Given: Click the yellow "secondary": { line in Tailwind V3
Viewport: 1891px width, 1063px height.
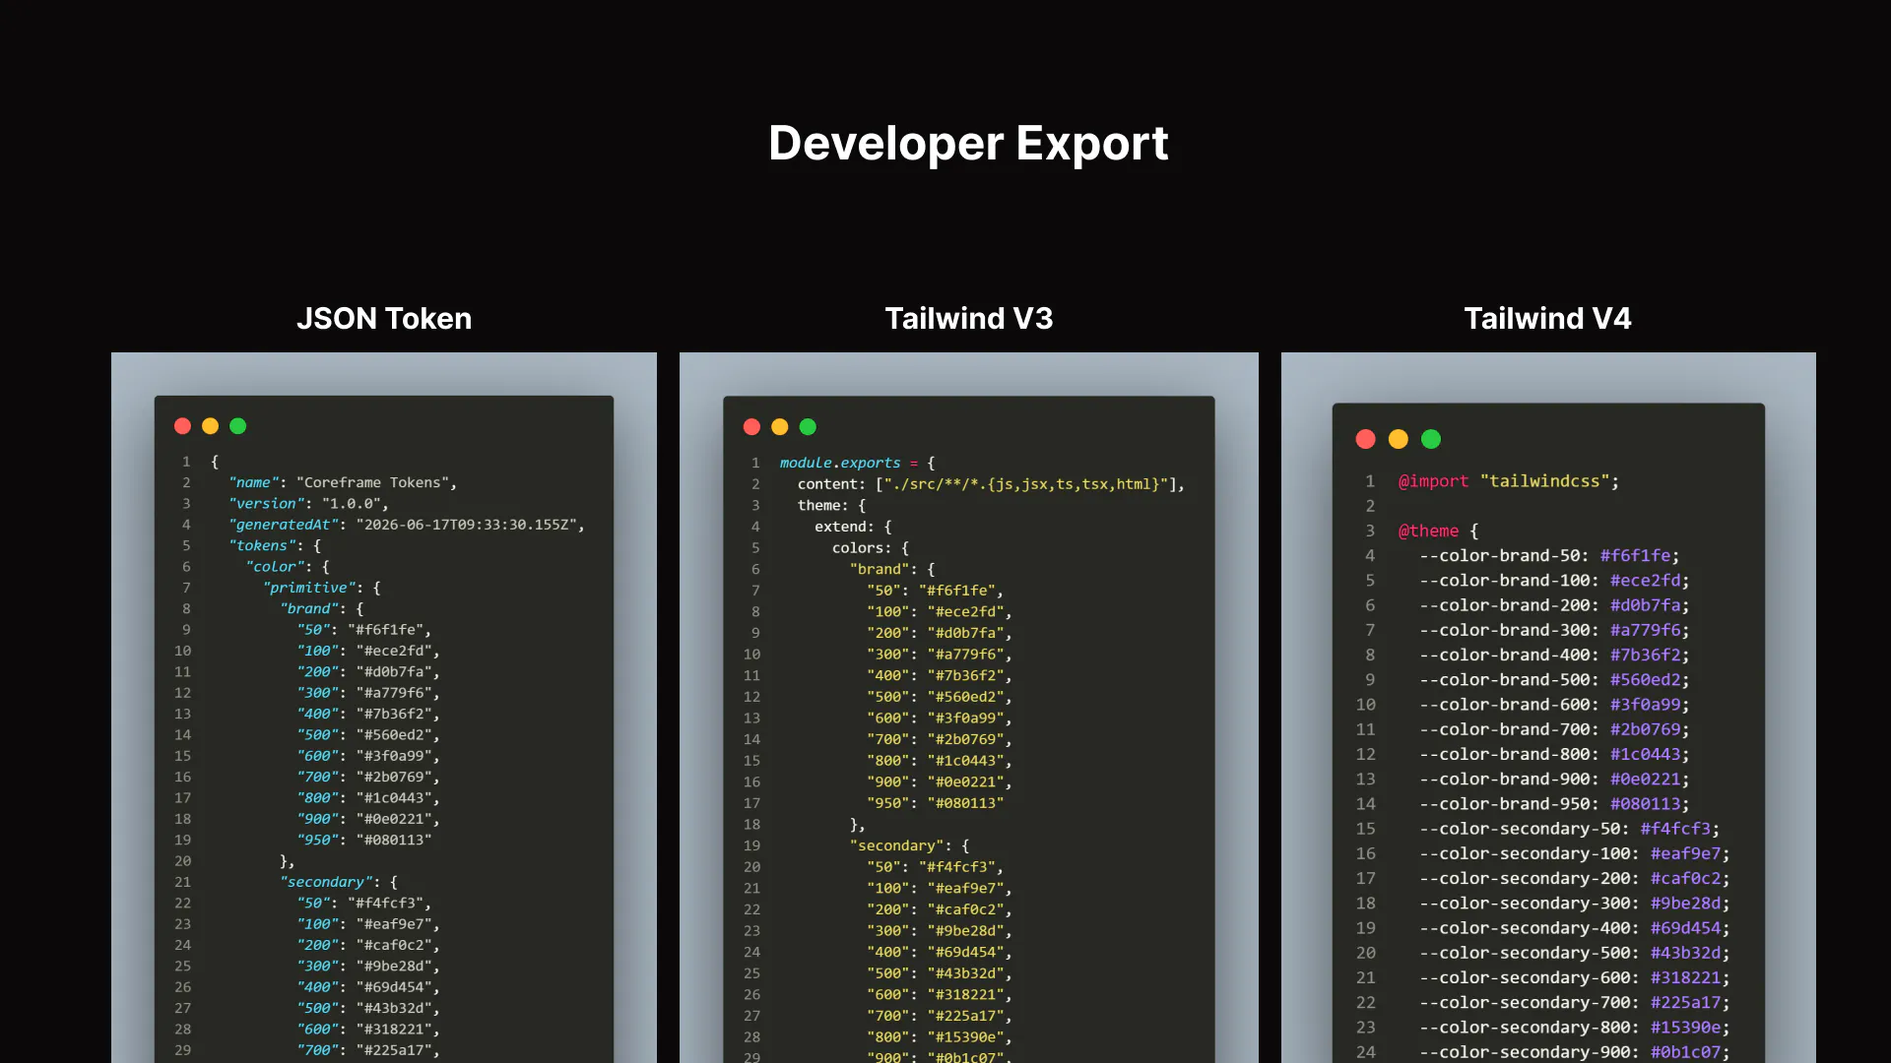Looking at the screenshot, I should [x=909, y=845].
